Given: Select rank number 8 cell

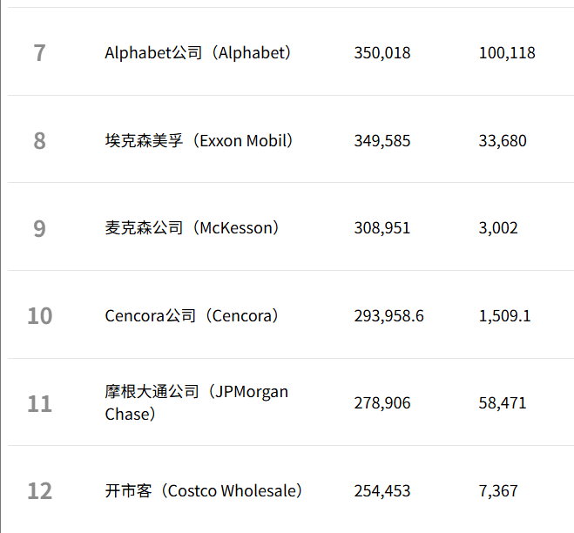Looking at the screenshot, I should pyautogui.click(x=39, y=140).
